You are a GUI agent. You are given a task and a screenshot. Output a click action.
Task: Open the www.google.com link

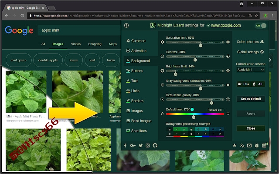(x=226, y=25)
